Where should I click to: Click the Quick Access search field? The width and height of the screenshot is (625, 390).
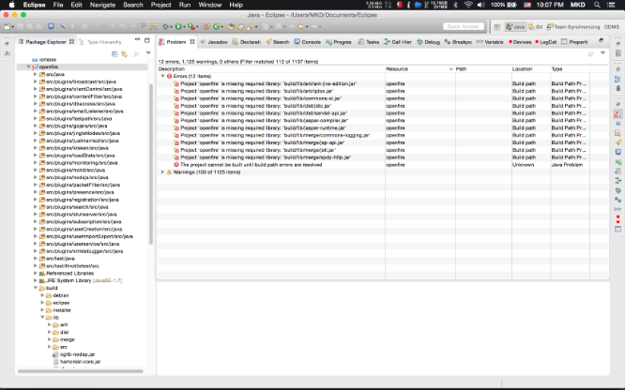(x=464, y=26)
